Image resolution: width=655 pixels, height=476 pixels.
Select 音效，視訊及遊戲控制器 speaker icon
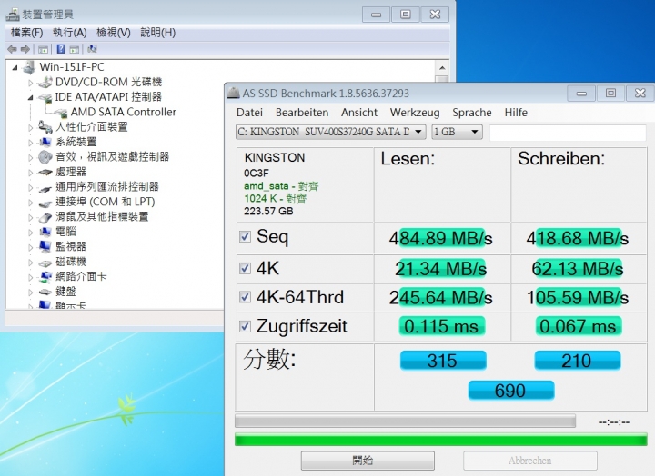(x=45, y=157)
